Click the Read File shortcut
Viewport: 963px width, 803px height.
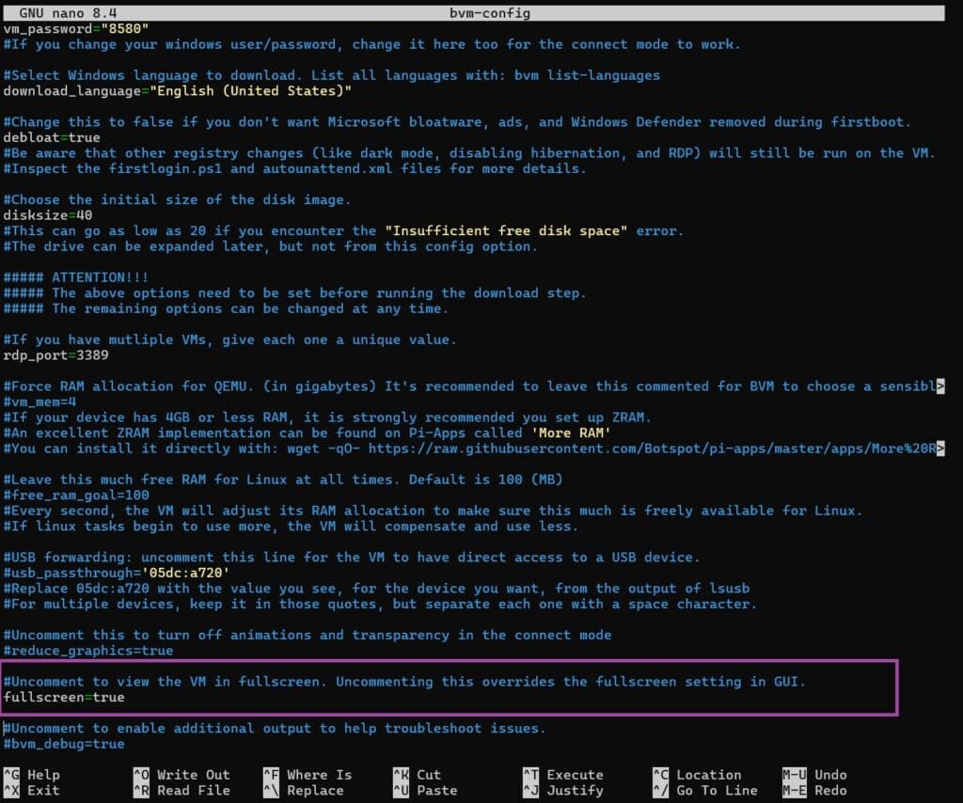click(193, 791)
